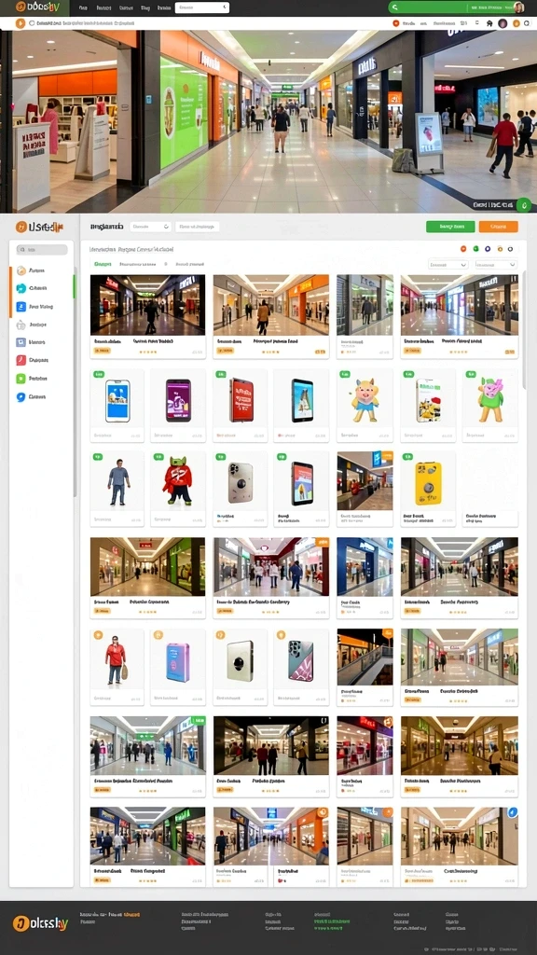Focus the white search field in the dark navbar

202,7
